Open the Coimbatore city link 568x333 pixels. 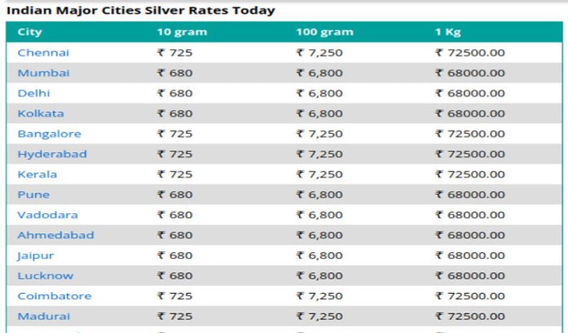point(54,296)
